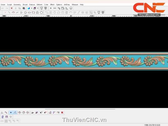The width and height of the screenshot is (168, 126).
Task: Click the Measure menu item
Action: point(75,4)
